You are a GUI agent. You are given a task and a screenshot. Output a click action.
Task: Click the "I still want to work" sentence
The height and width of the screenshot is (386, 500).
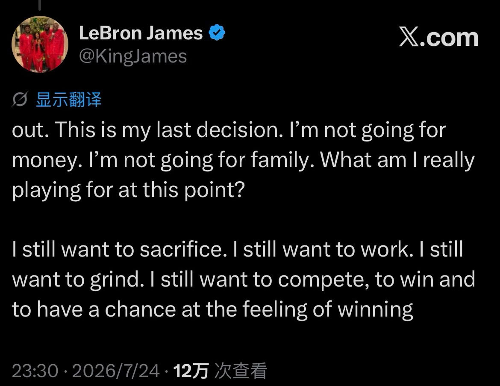point(324,250)
